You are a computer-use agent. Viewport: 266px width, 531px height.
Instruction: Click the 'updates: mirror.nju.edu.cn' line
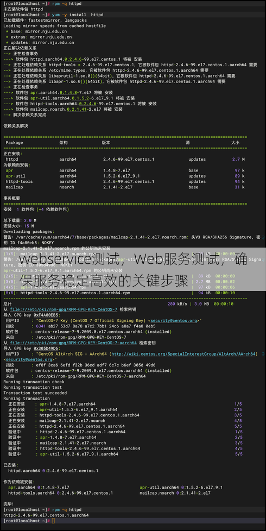point(40,43)
